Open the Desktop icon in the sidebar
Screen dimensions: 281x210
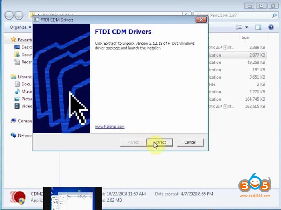[x=17, y=47]
